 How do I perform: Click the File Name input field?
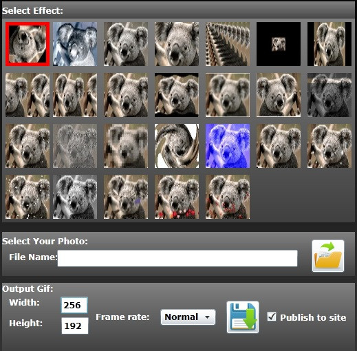[177, 258]
